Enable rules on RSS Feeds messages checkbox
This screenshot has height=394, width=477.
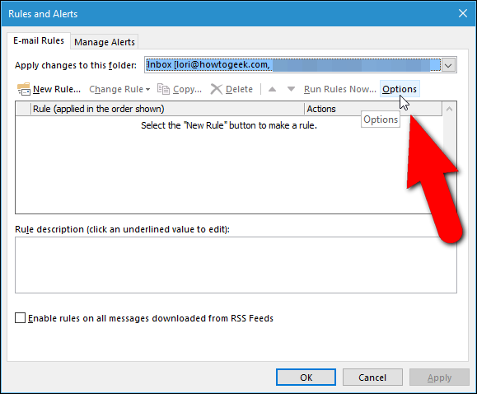pyautogui.click(x=20, y=318)
